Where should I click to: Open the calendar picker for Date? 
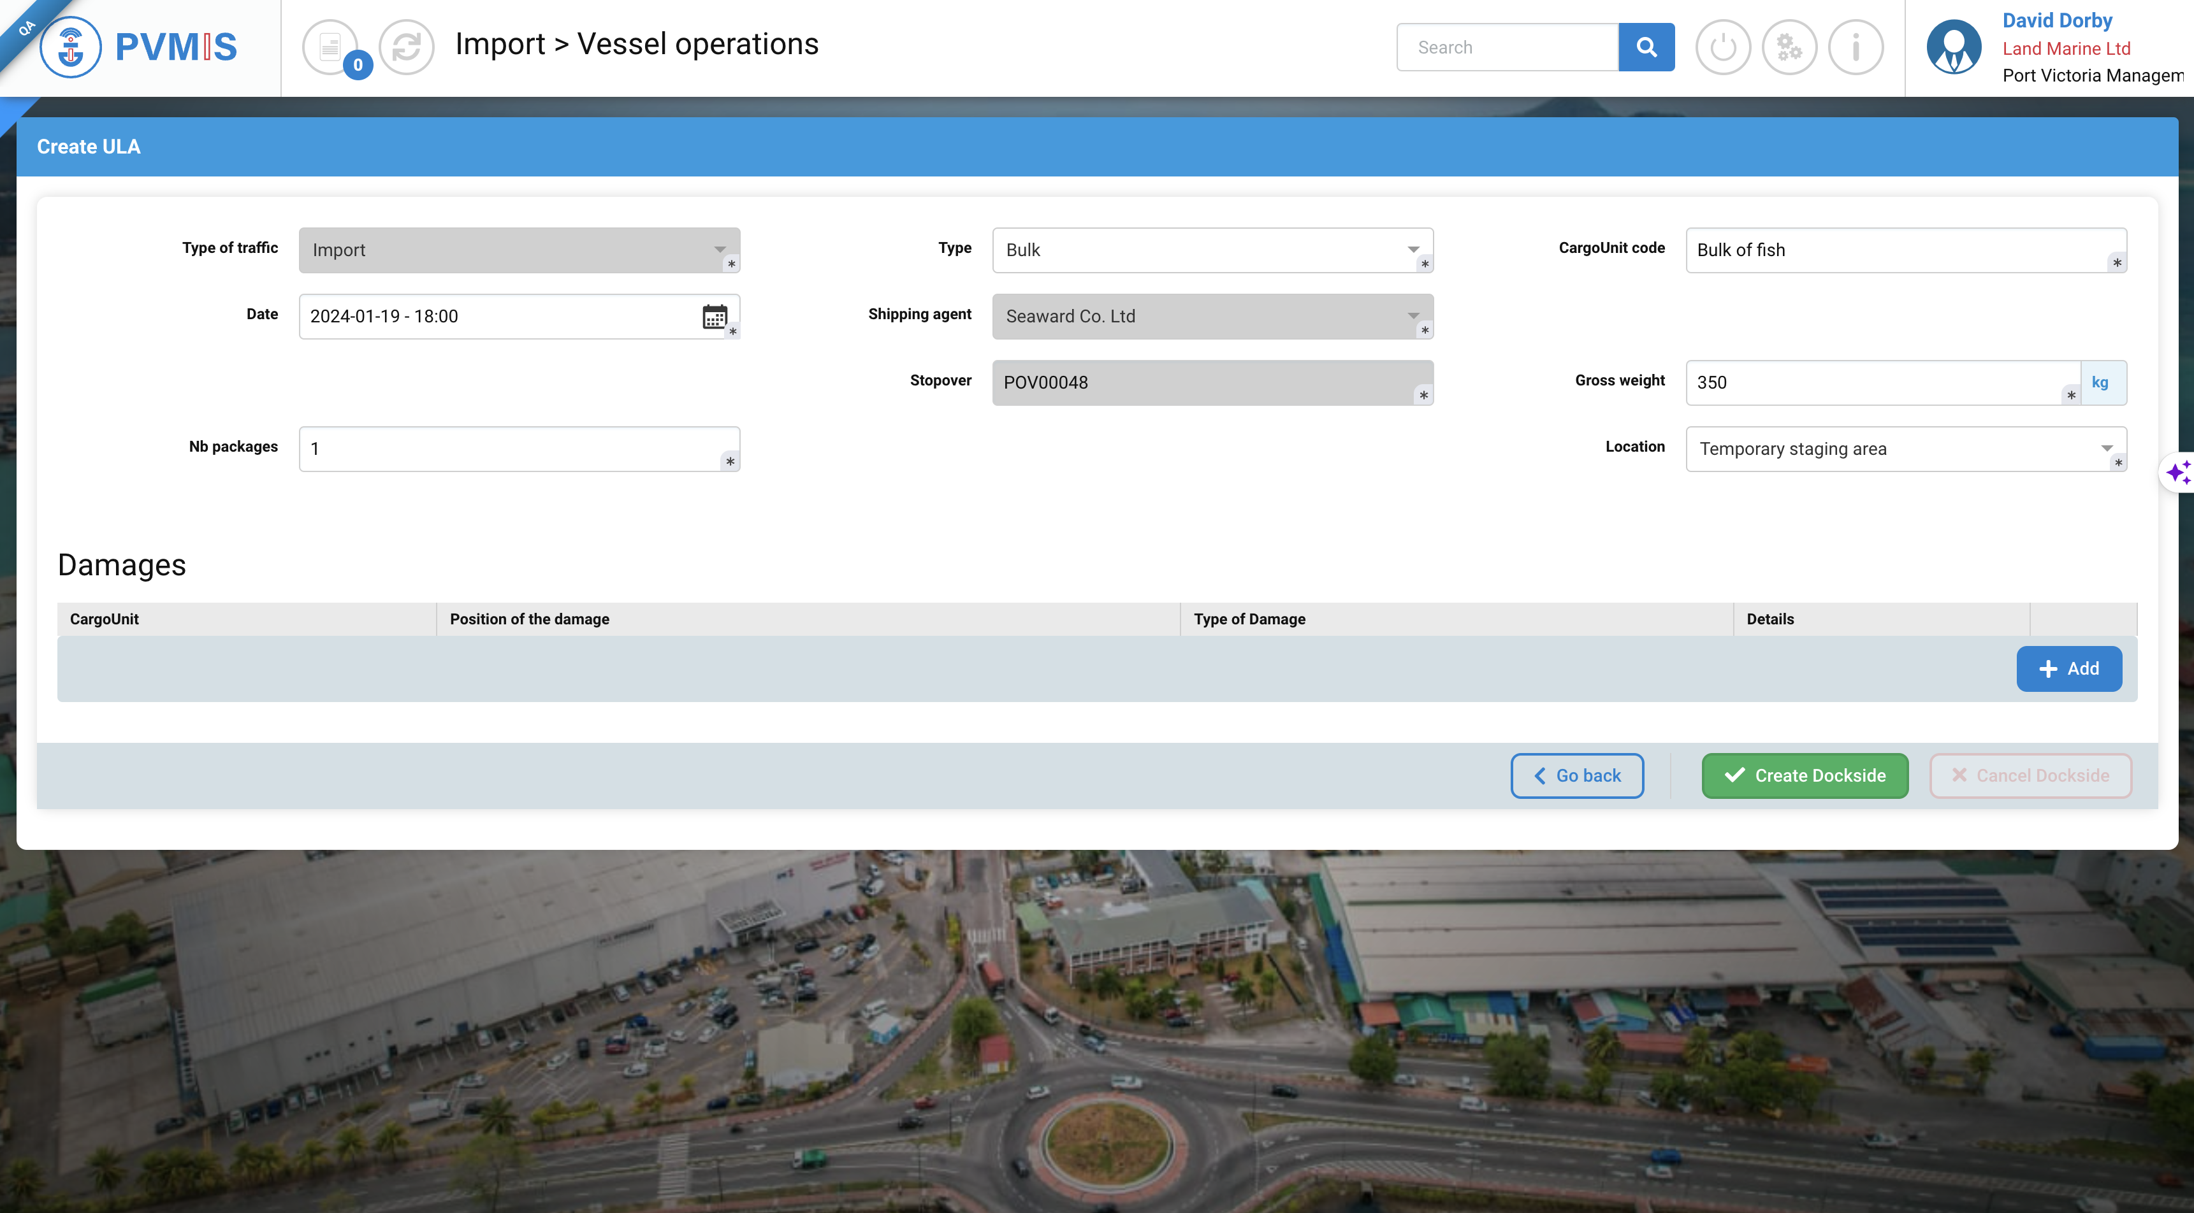(714, 317)
